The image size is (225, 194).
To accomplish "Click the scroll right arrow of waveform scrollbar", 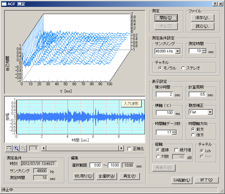I will [121, 148].
